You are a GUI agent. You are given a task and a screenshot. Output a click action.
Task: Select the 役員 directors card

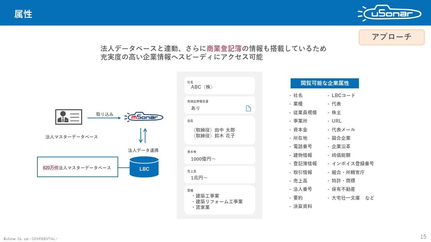pyautogui.click(x=219, y=130)
